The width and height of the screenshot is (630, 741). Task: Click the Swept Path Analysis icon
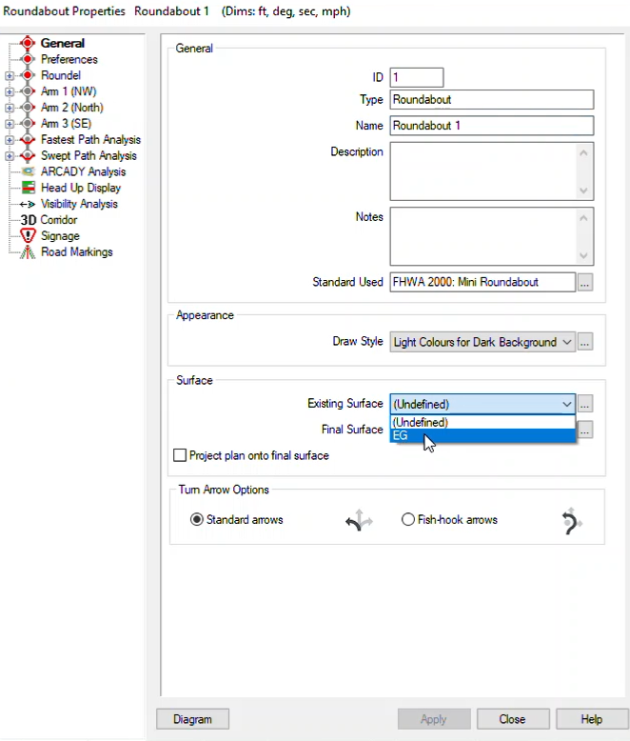[28, 155]
